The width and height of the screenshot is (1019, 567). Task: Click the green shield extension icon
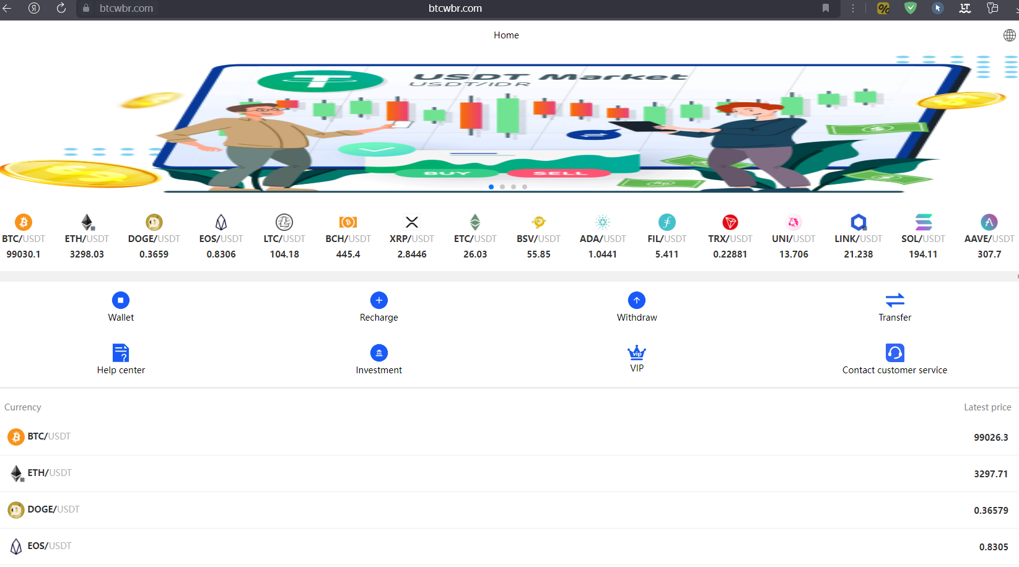tap(911, 8)
